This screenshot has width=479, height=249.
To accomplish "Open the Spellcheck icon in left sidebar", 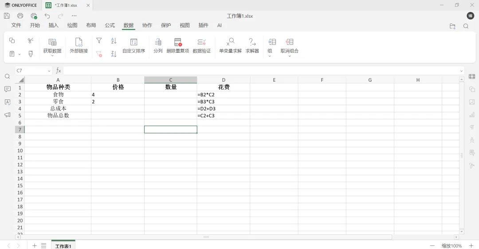I will pos(8,102).
